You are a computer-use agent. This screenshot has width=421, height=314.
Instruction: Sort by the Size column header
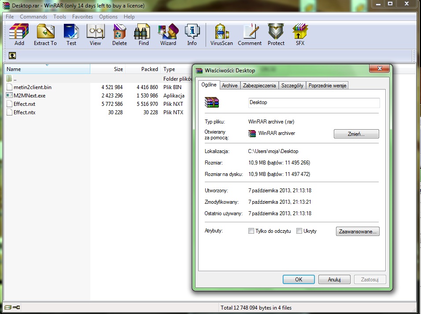point(107,69)
